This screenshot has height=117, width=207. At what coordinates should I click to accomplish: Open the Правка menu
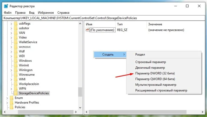point(20,13)
